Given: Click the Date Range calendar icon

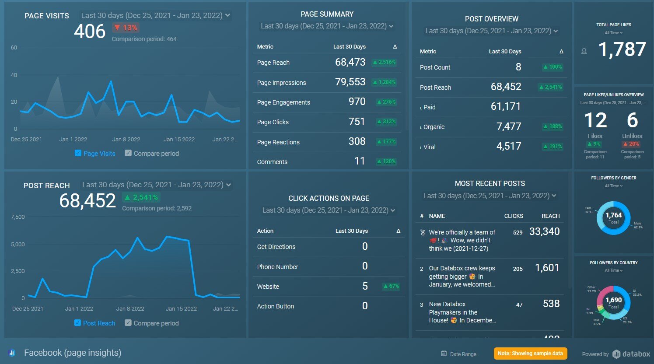Looking at the screenshot, I should click(444, 353).
